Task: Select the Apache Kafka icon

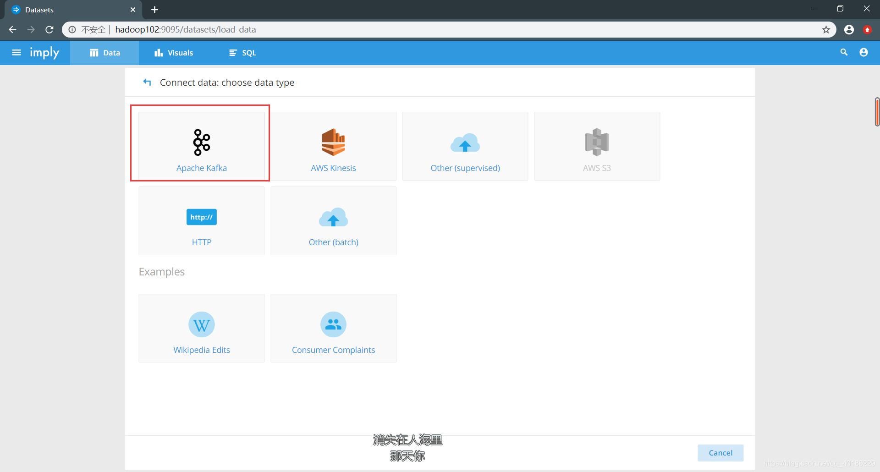Action: (x=202, y=143)
